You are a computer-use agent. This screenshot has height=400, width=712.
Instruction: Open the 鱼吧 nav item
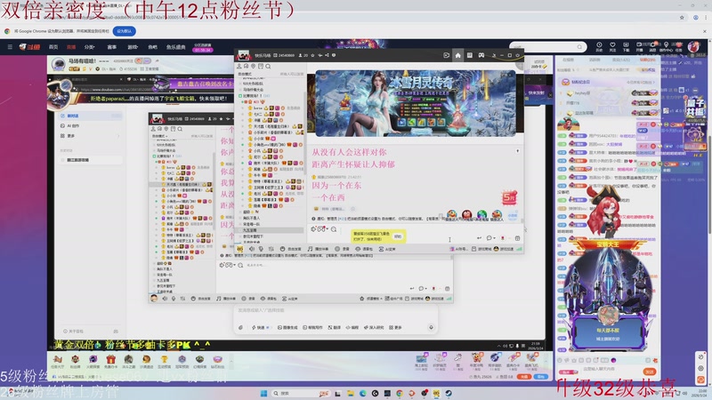[152, 47]
